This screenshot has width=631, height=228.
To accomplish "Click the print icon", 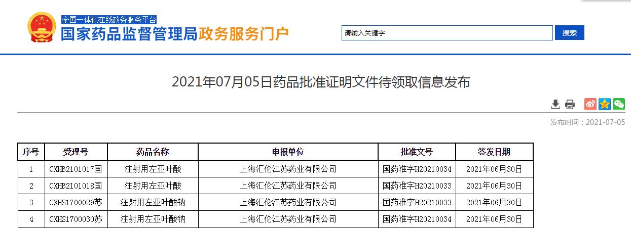I will pos(570,104).
